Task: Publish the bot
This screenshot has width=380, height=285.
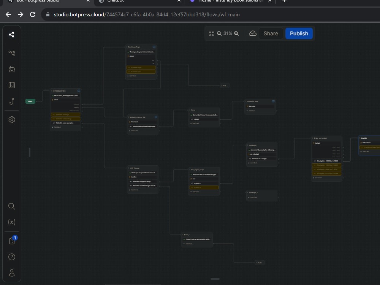Action: 299,33
